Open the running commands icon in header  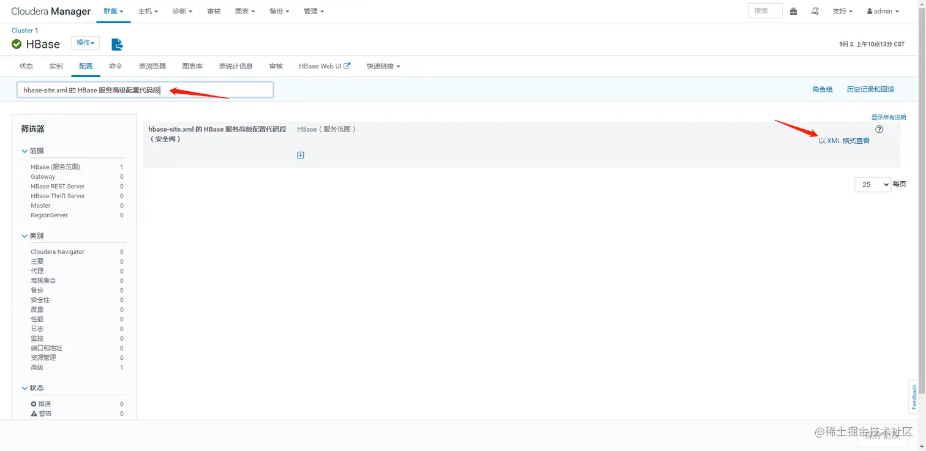(x=815, y=11)
